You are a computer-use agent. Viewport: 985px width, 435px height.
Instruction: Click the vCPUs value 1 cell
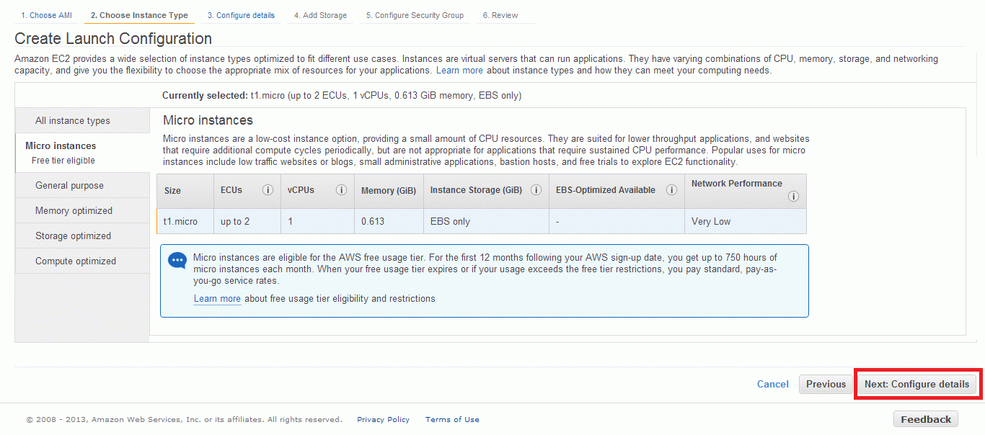click(317, 221)
